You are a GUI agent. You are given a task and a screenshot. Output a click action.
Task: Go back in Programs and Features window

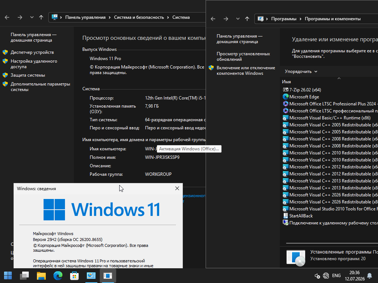213,19
